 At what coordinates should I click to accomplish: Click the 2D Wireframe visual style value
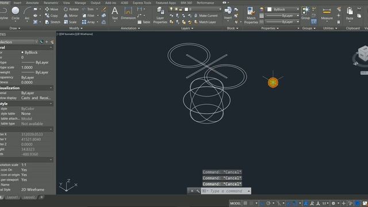point(33,190)
